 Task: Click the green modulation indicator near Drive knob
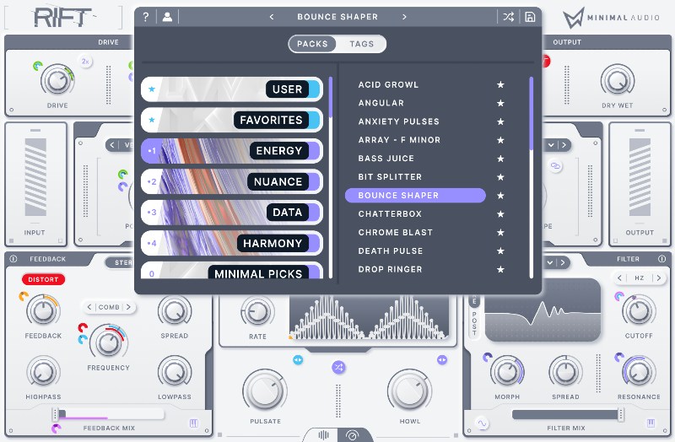(x=38, y=66)
